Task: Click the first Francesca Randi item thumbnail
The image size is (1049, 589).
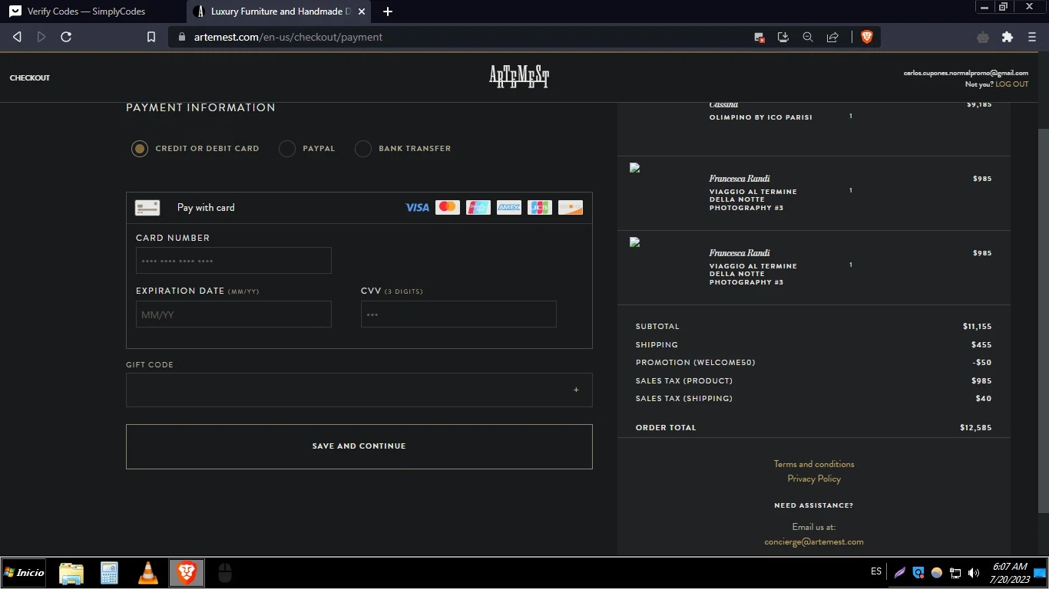Action: coord(635,167)
